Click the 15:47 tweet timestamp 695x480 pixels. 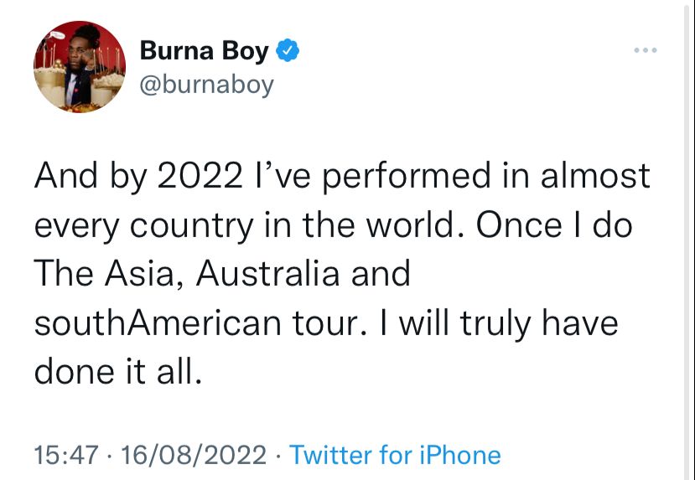tap(66, 455)
